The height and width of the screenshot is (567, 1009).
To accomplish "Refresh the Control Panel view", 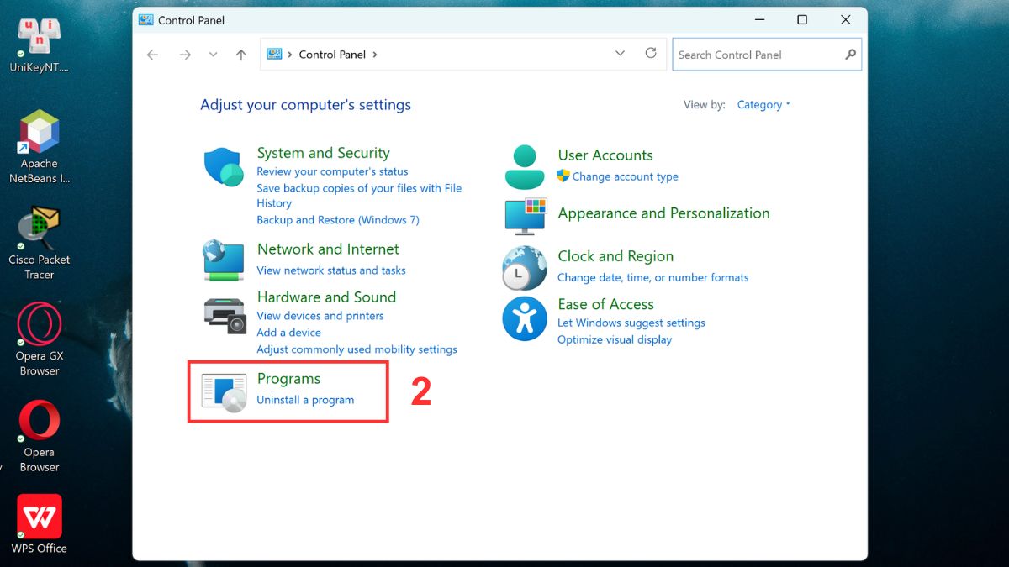I will [x=651, y=53].
